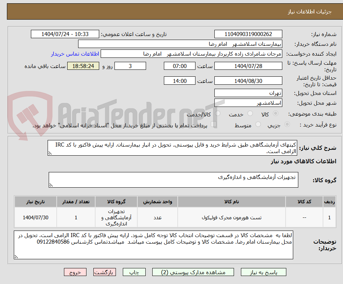Click the خروج button
Screen dimensions: 343x284
(75, 272)
